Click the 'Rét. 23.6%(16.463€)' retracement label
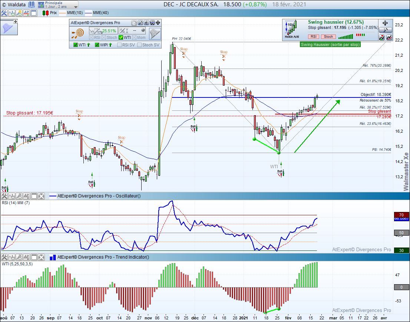This screenshot has height=322, width=410. pos(375,124)
